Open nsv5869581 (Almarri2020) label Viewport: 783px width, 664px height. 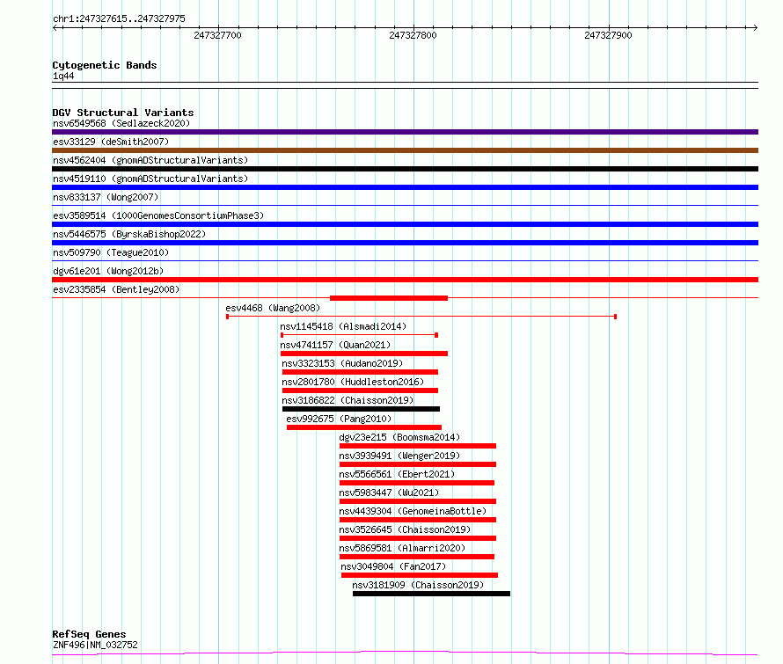(x=402, y=548)
